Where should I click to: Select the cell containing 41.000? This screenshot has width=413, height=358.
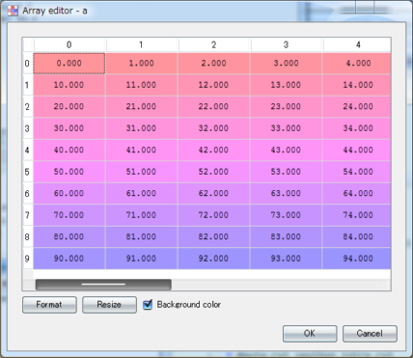pos(142,151)
